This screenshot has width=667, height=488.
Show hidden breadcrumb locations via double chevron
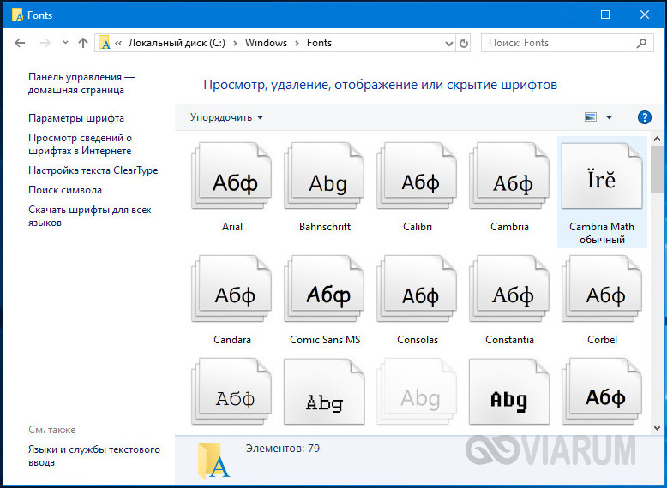click(118, 43)
